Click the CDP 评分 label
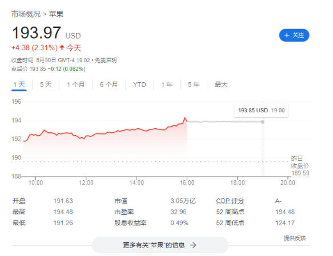Screen dimensions: 333x256 [230, 201]
